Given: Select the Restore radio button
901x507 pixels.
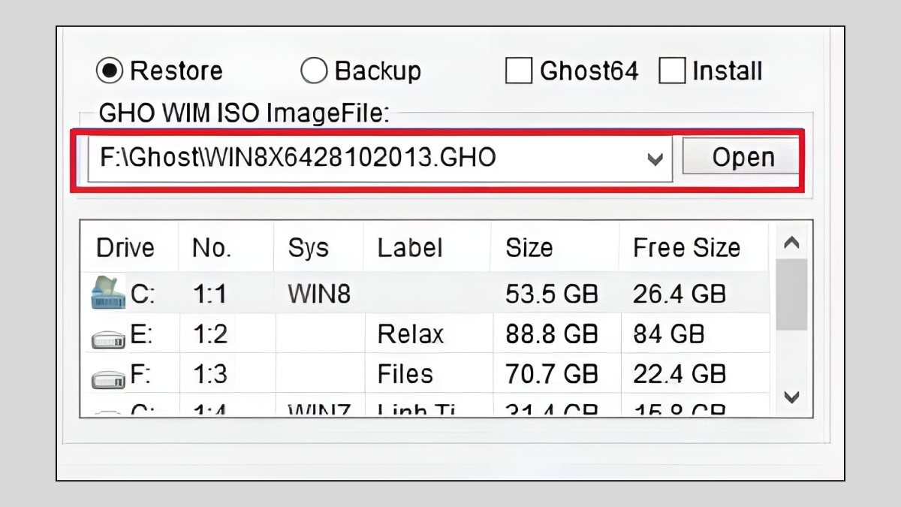Looking at the screenshot, I should tap(110, 71).
